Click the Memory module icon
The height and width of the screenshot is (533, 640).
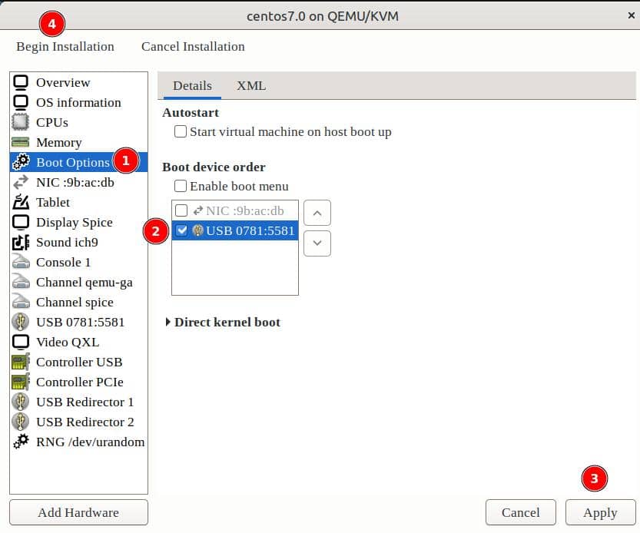pos(21,142)
